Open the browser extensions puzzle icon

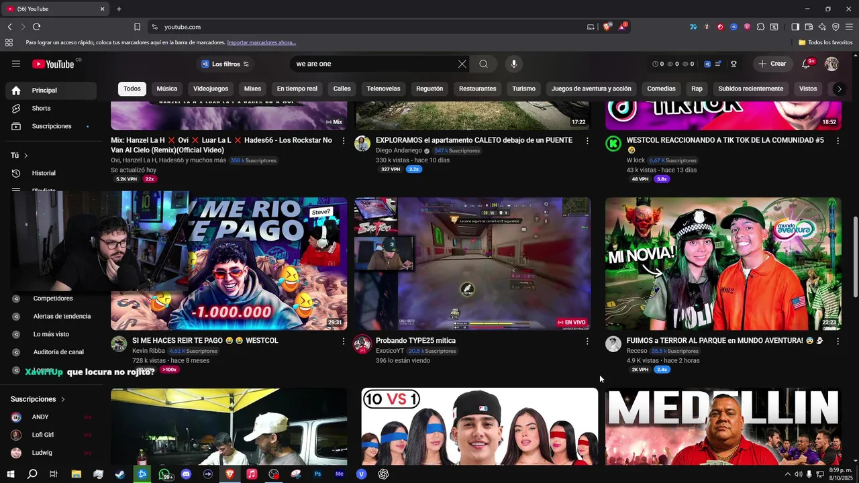tap(760, 27)
